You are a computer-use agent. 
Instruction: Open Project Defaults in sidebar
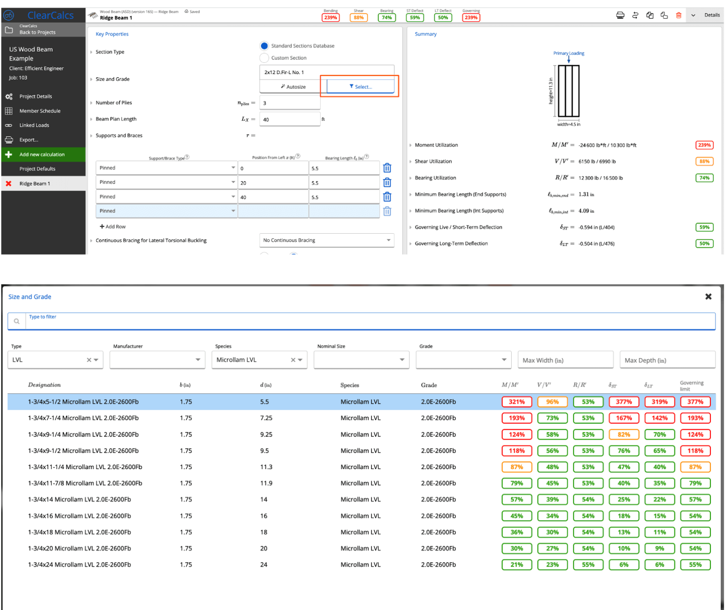(x=37, y=169)
